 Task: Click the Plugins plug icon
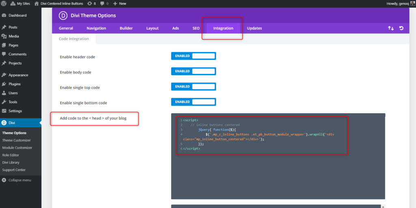4,84
